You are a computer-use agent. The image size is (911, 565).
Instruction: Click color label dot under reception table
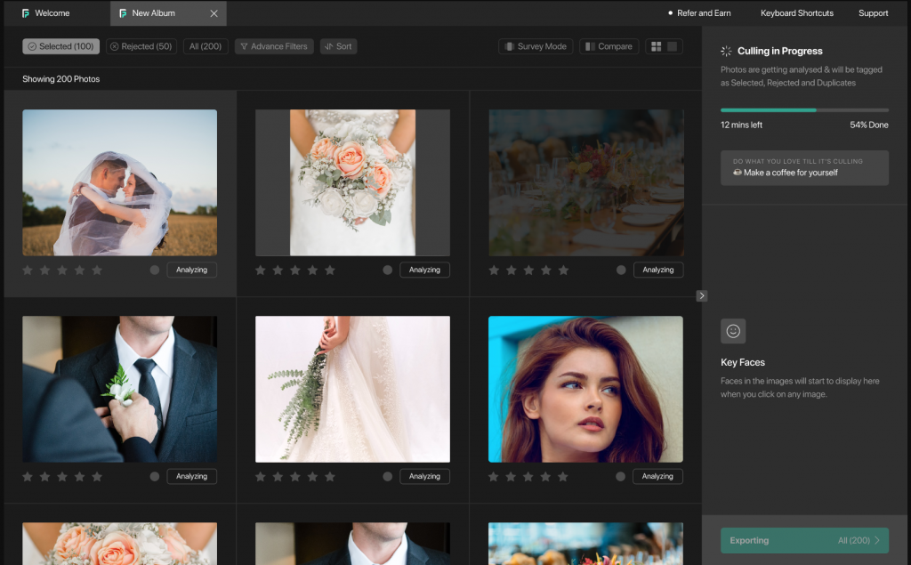[x=621, y=270]
